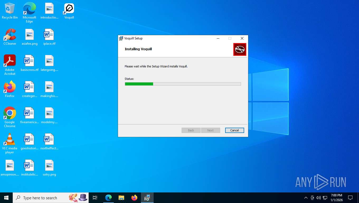Image resolution: width=359 pixels, height=203 pixels.
Task: Open the installer app in the taskbar
Action: 147,198
